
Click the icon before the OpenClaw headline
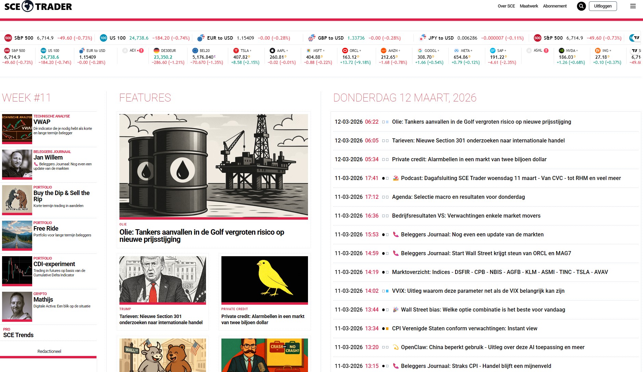click(x=396, y=347)
